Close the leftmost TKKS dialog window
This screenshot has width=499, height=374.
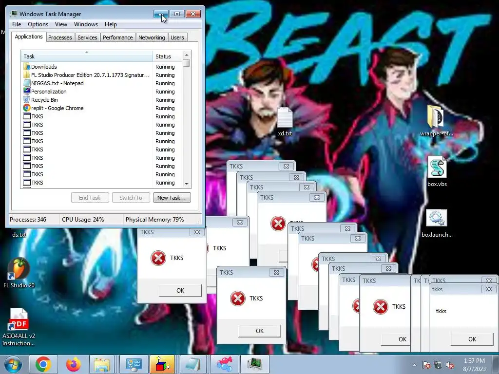197,232
